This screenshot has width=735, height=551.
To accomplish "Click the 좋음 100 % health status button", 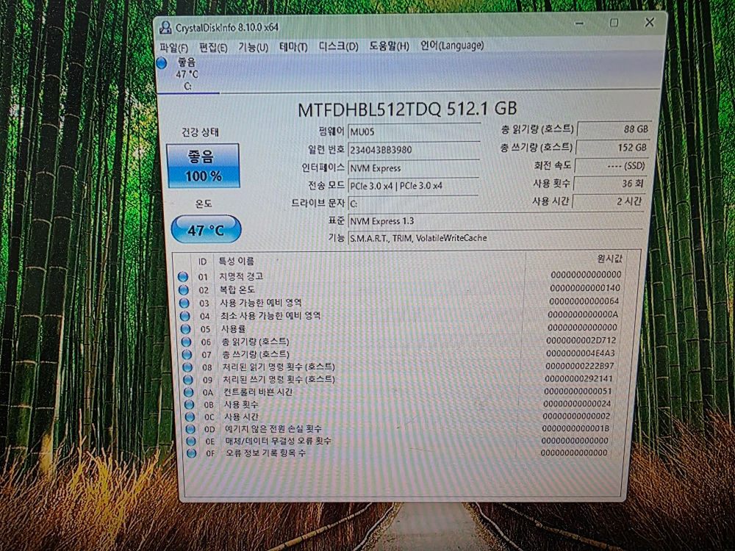I will click(203, 166).
